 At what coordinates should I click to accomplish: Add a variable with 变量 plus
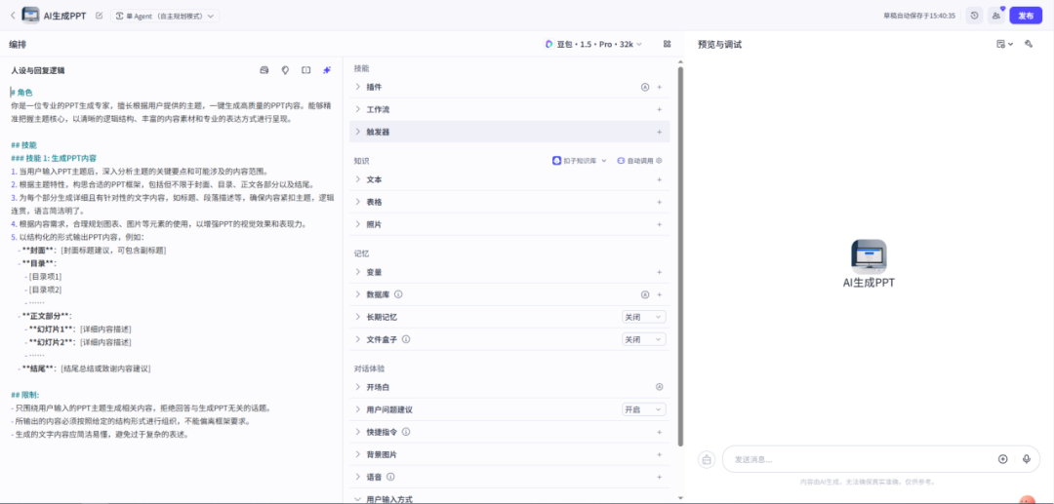click(x=660, y=272)
